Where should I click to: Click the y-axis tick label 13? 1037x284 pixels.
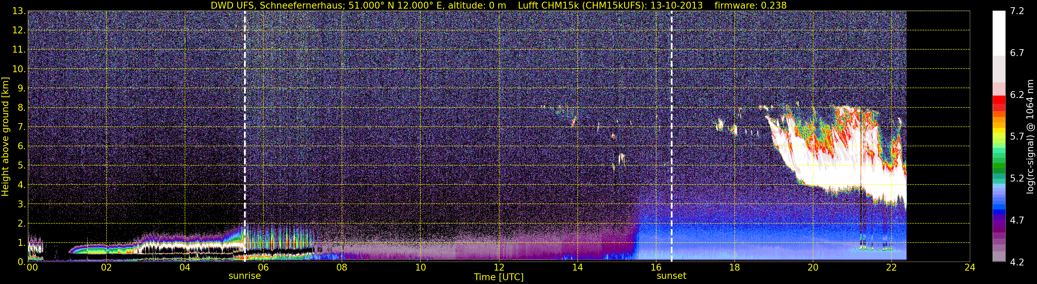pos(19,11)
